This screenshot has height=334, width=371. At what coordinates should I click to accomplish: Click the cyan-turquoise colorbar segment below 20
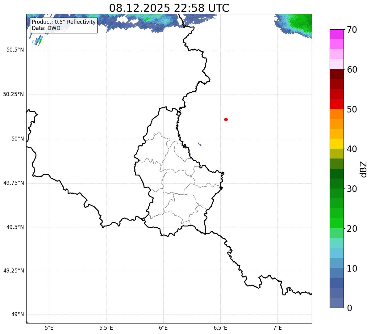(x=337, y=243)
